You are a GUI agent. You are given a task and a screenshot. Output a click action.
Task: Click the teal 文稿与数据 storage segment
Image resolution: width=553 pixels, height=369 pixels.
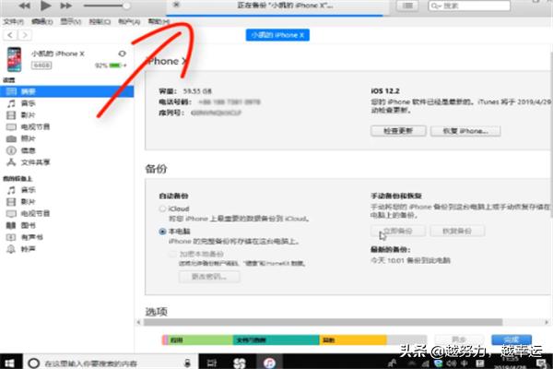276,340
